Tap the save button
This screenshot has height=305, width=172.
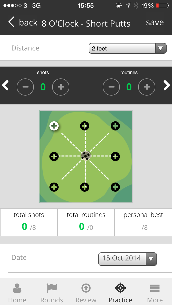click(155, 22)
